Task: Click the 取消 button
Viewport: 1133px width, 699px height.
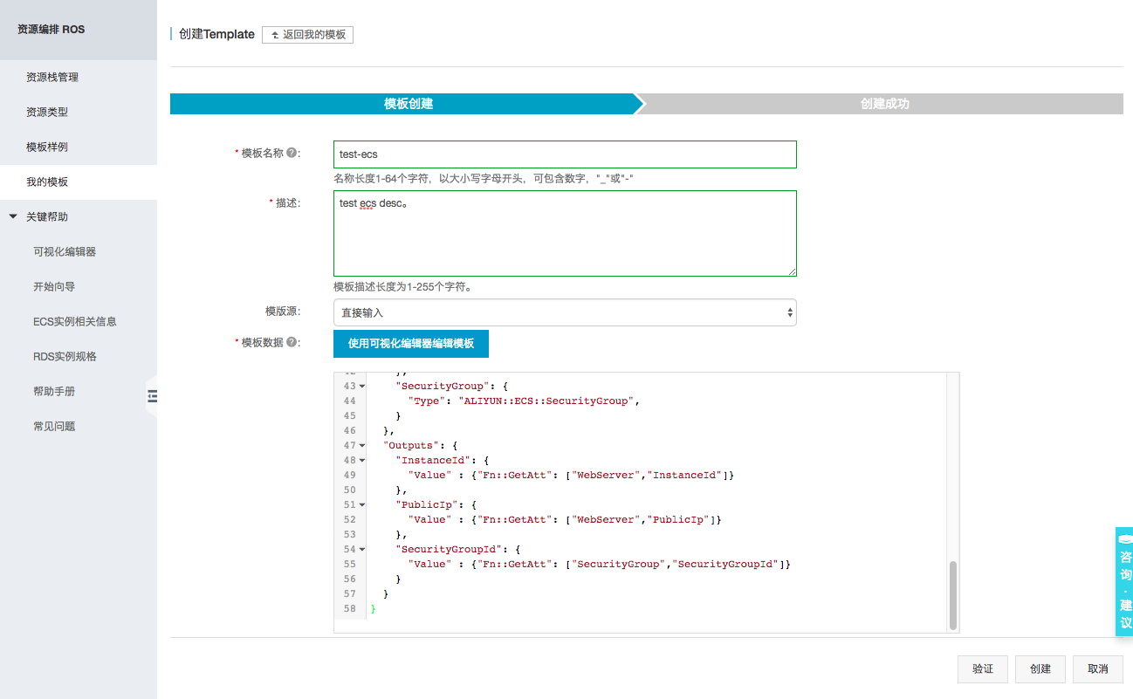Action: pos(1098,669)
